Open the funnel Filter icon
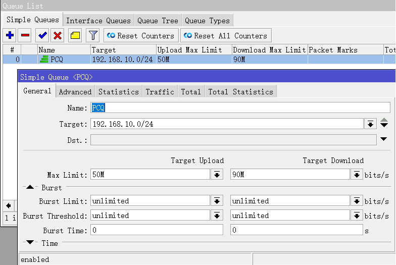396x265 pixels. [x=92, y=35]
